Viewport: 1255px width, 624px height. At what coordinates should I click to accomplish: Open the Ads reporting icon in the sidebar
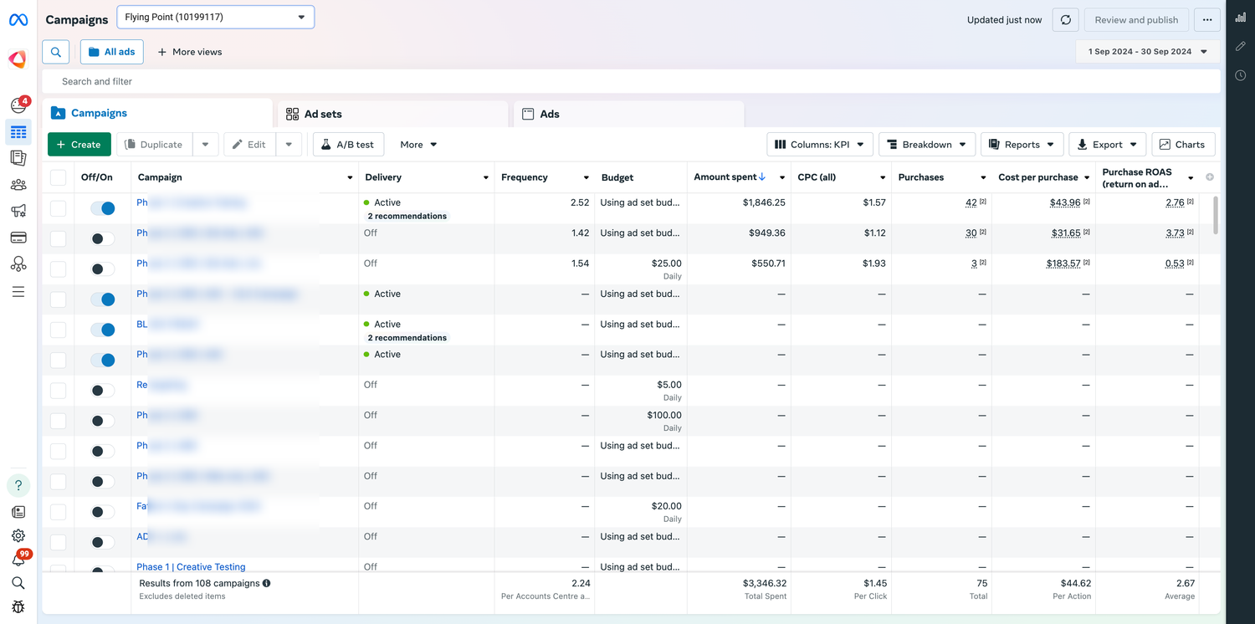18,158
